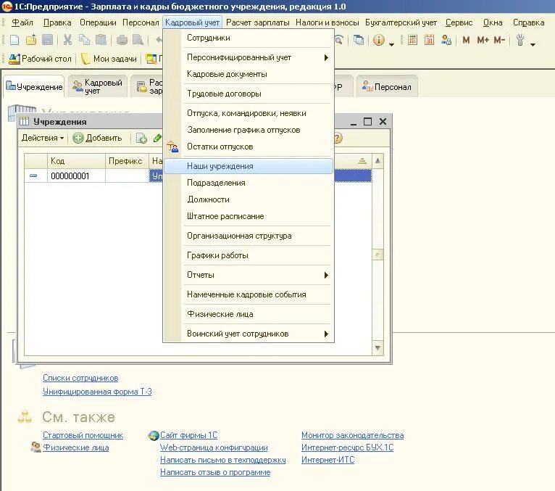Viewport: 555px width, 491px height.
Task: Expand the Персонифицированный учет submenu
Action: coord(249,57)
